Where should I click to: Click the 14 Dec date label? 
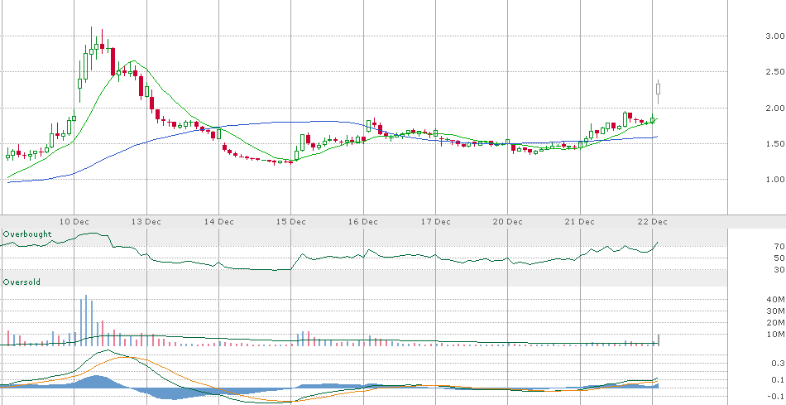[219, 222]
